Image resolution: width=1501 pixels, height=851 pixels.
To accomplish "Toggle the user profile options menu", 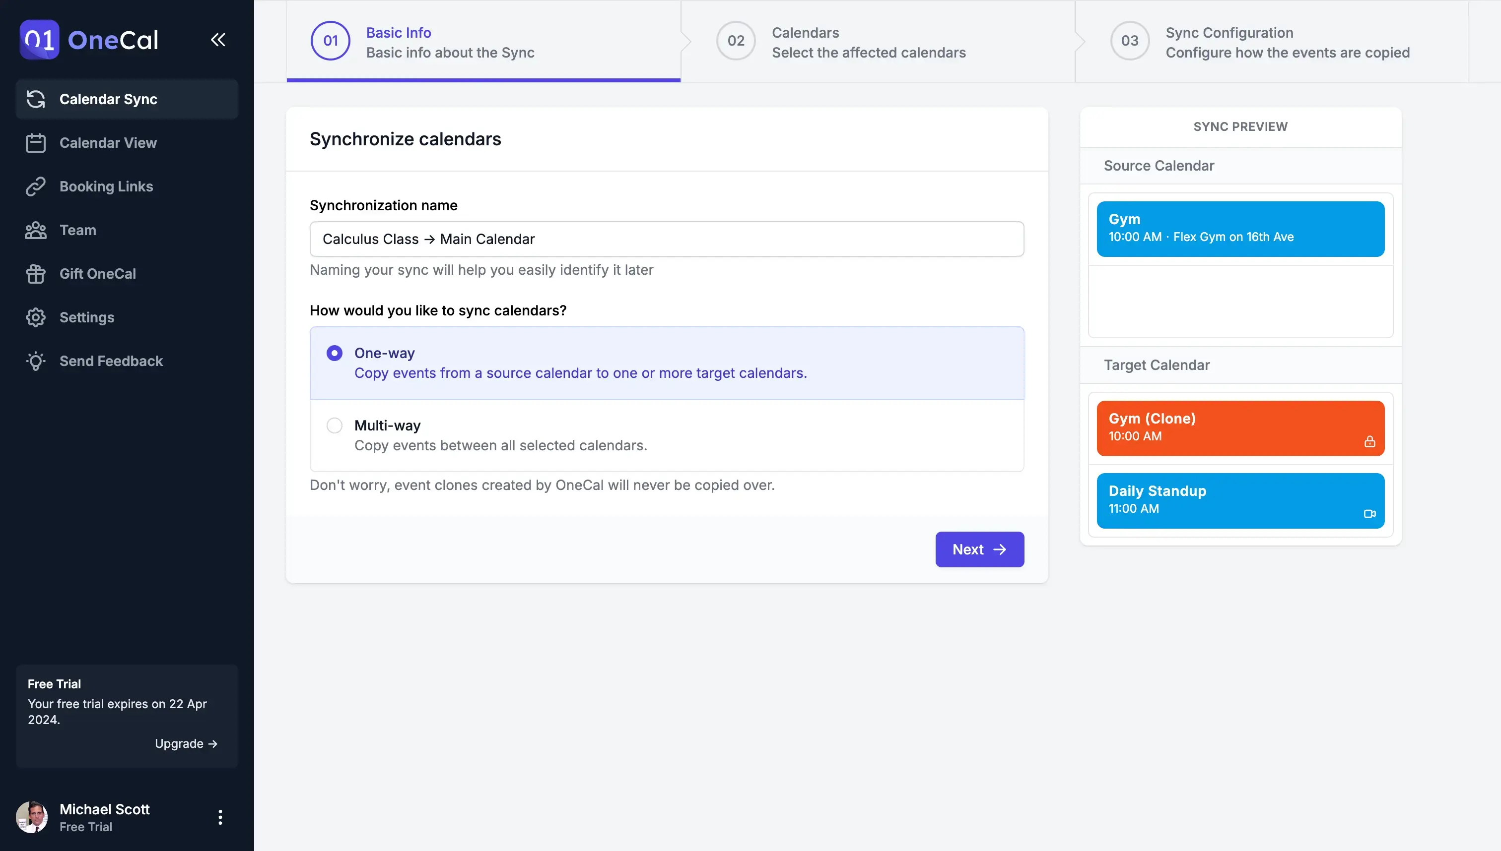I will (219, 816).
